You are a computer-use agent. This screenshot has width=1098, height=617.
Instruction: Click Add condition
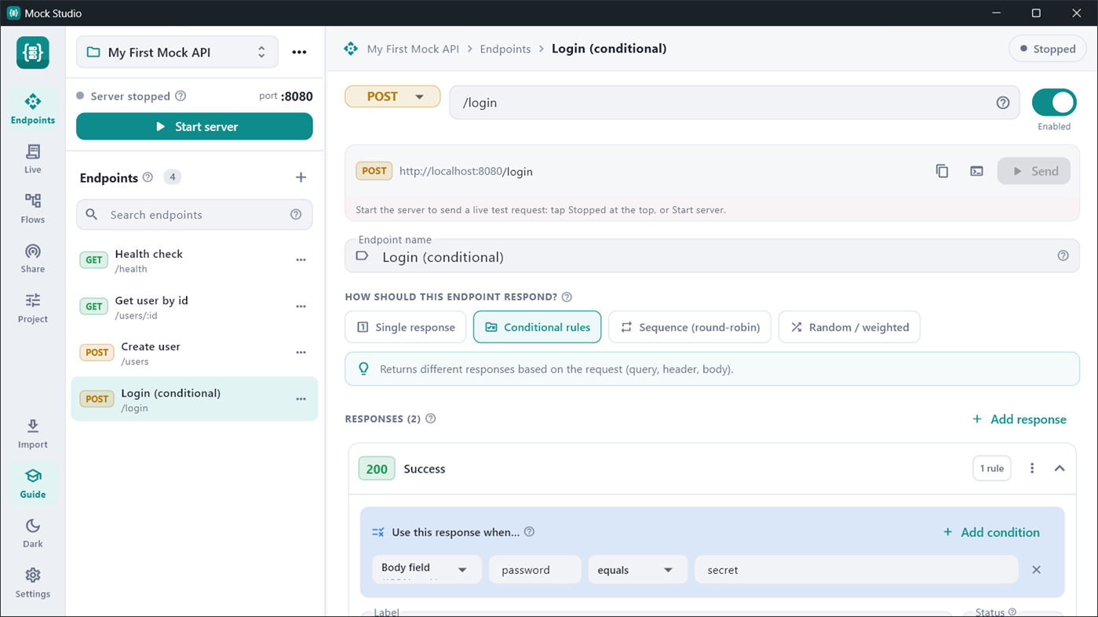click(991, 532)
